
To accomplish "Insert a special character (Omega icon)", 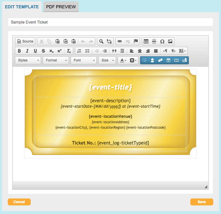I will point(162,41).
